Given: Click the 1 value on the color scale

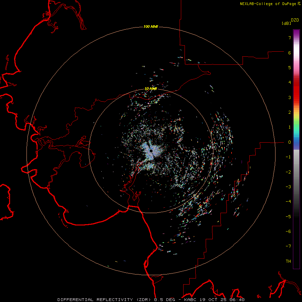Looking at the screenshot, I should pyautogui.click(x=290, y=127).
